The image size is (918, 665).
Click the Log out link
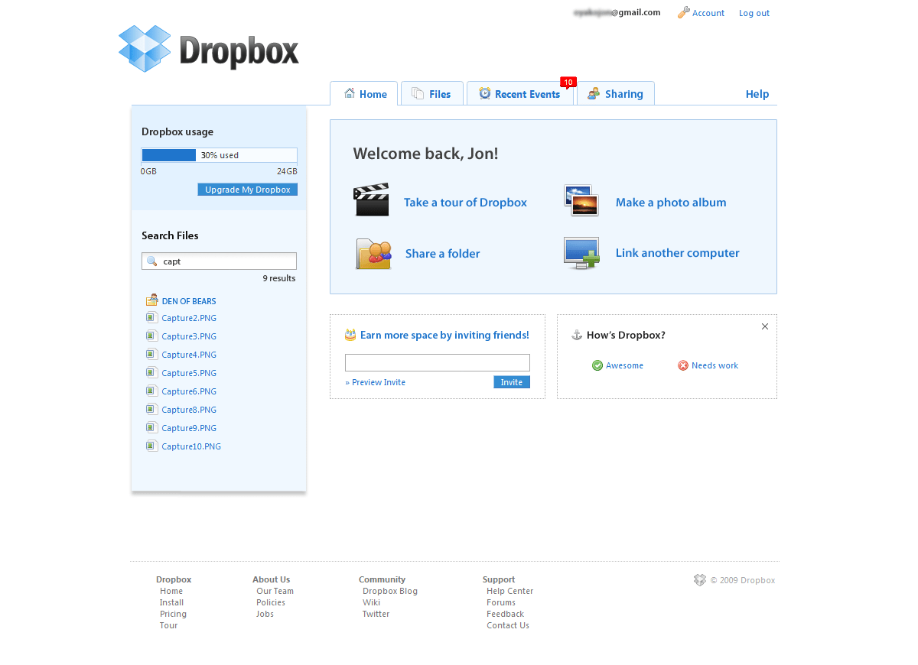pyautogui.click(x=754, y=13)
